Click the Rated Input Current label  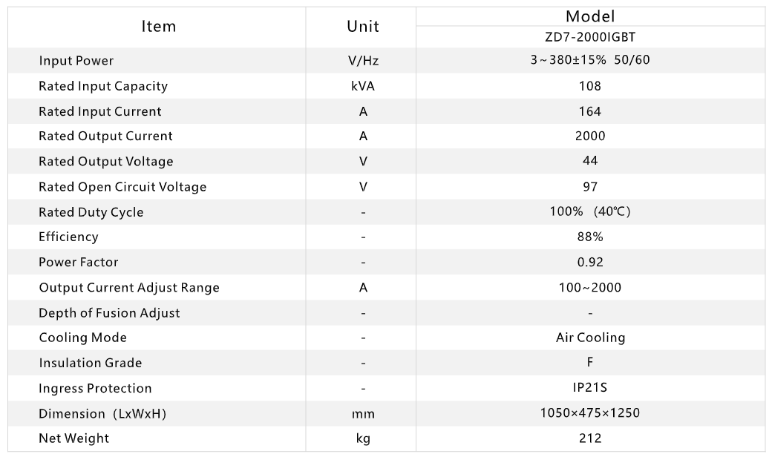[100, 111]
